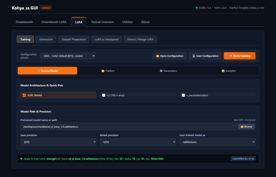The height and width of the screenshot is (177, 276).
Task: Click the Configuration preset label
Action: tap(29, 56)
